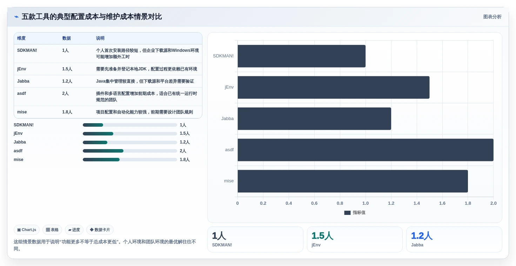Click the SDKMAN! progress bar
The height and width of the screenshot is (266, 516).
click(130, 125)
